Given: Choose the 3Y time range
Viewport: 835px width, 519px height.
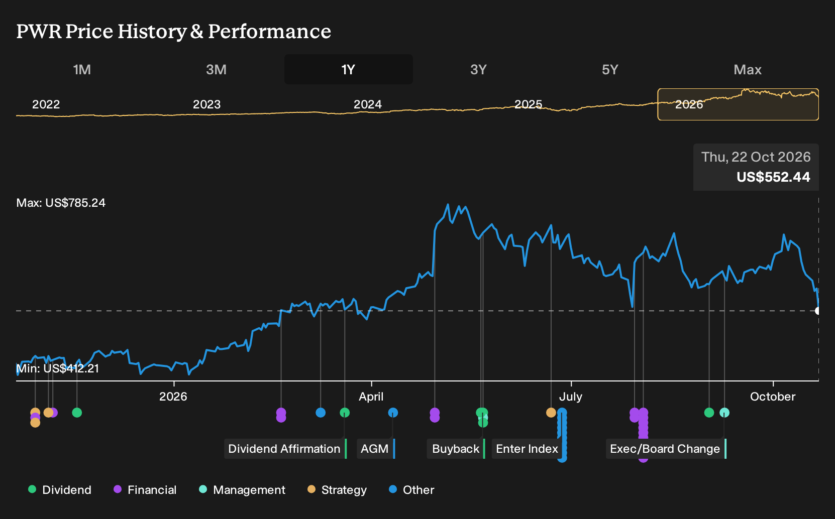Looking at the screenshot, I should (x=478, y=69).
